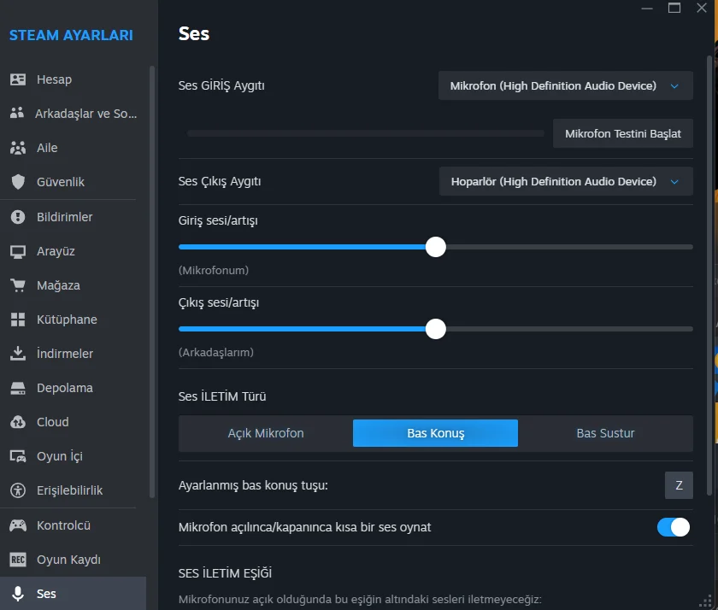Click the Giriş sesi/artışı slider handle
This screenshot has height=610, width=718.
[x=436, y=247]
